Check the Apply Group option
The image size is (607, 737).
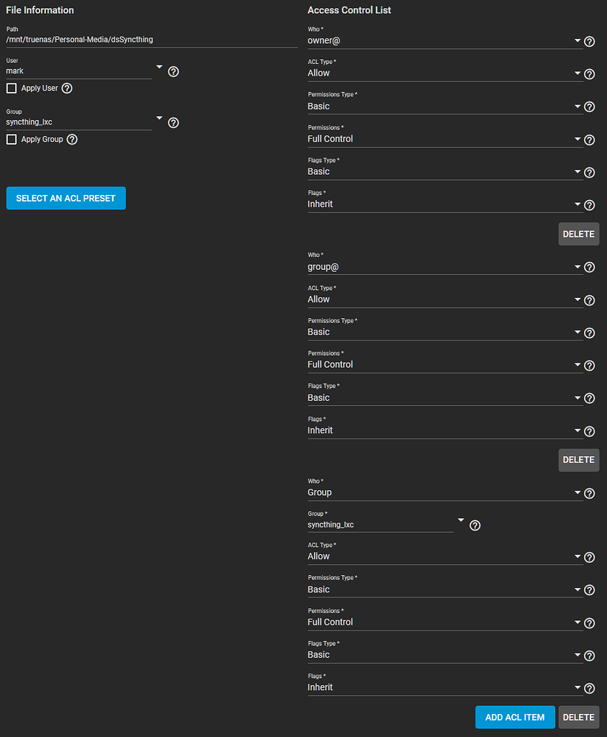[x=11, y=139]
